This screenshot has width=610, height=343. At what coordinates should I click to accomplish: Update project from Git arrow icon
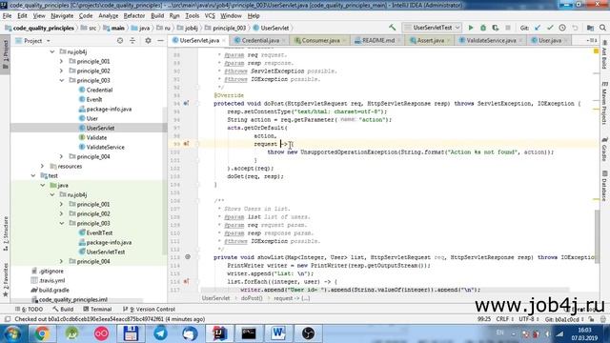tap(538, 28)
